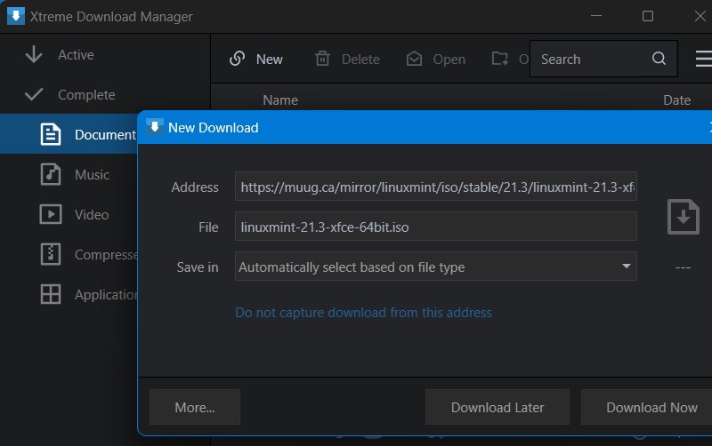Edit the Address URL field
Viewport: 712px width, 446px height.
(x=436, y=187)
